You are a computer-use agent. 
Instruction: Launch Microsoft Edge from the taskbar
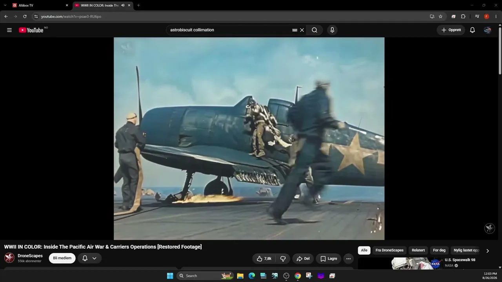click(252, 276)
